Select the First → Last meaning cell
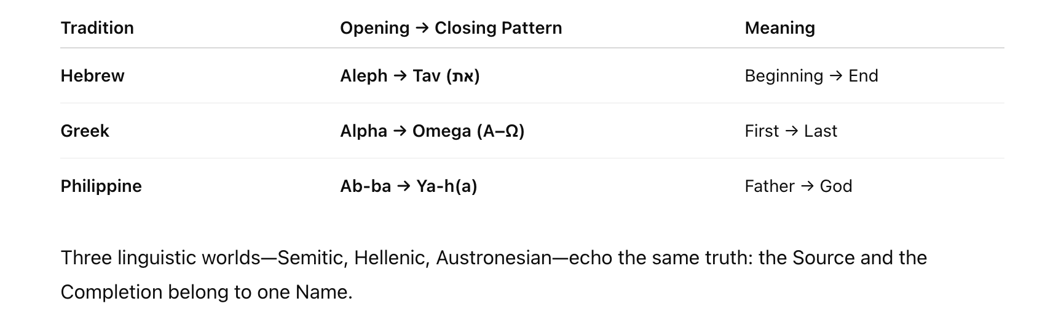 (x=791, y=131)
